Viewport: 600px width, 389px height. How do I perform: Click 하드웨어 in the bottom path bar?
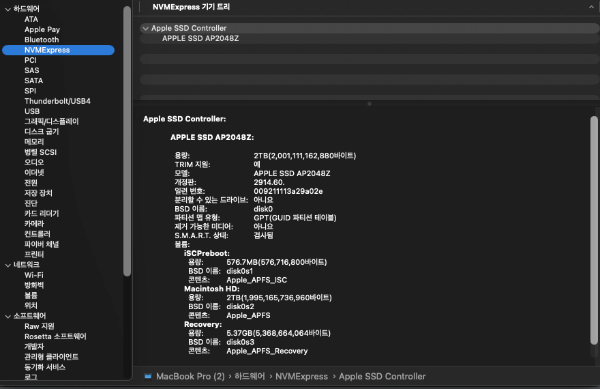pos(250,376)
